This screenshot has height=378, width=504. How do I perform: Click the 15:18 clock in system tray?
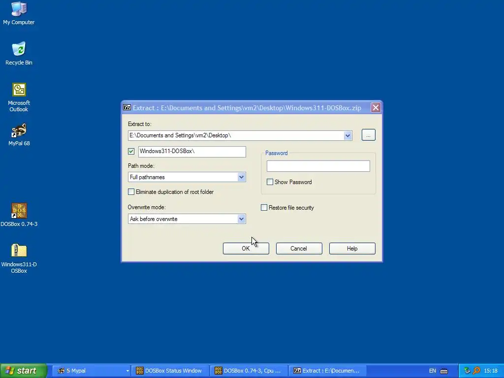coord(491,371)
